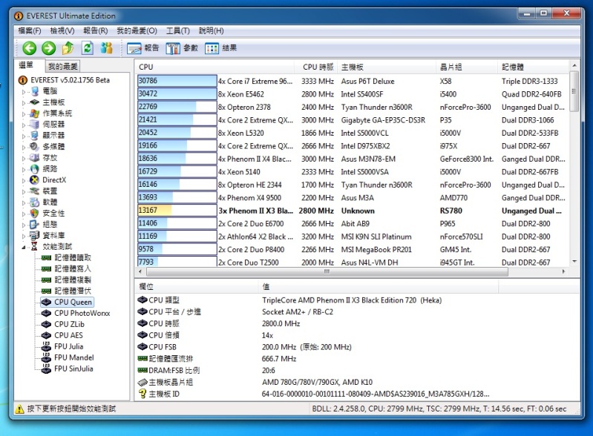Viewport: 593px width, 436px height.
Task: Expand the DirectX tree node
Action: point(24,181)
